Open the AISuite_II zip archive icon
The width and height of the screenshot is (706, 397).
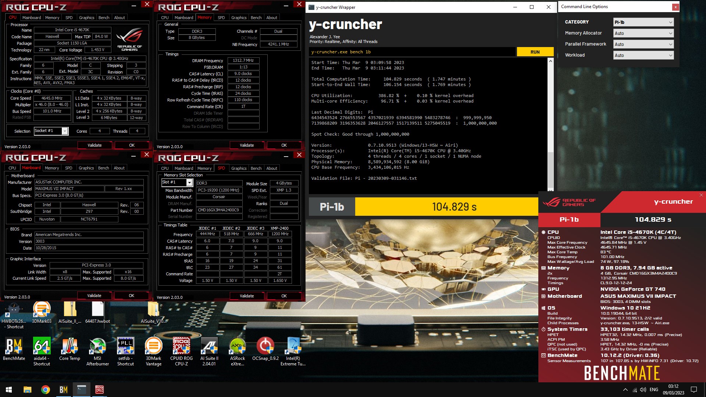(x=70, y=312)
